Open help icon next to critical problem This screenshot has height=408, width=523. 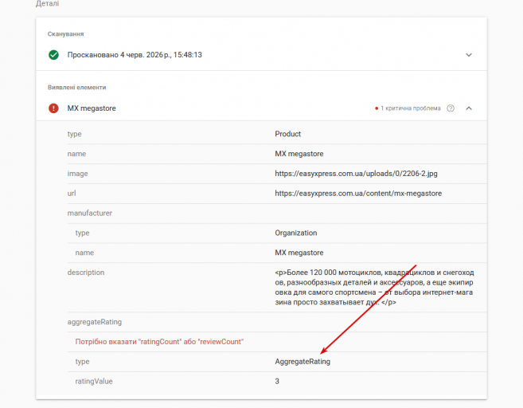451,108
